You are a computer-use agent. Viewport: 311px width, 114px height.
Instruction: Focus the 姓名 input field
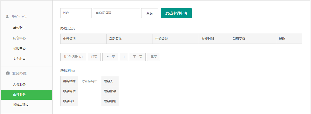click(76, 13)
